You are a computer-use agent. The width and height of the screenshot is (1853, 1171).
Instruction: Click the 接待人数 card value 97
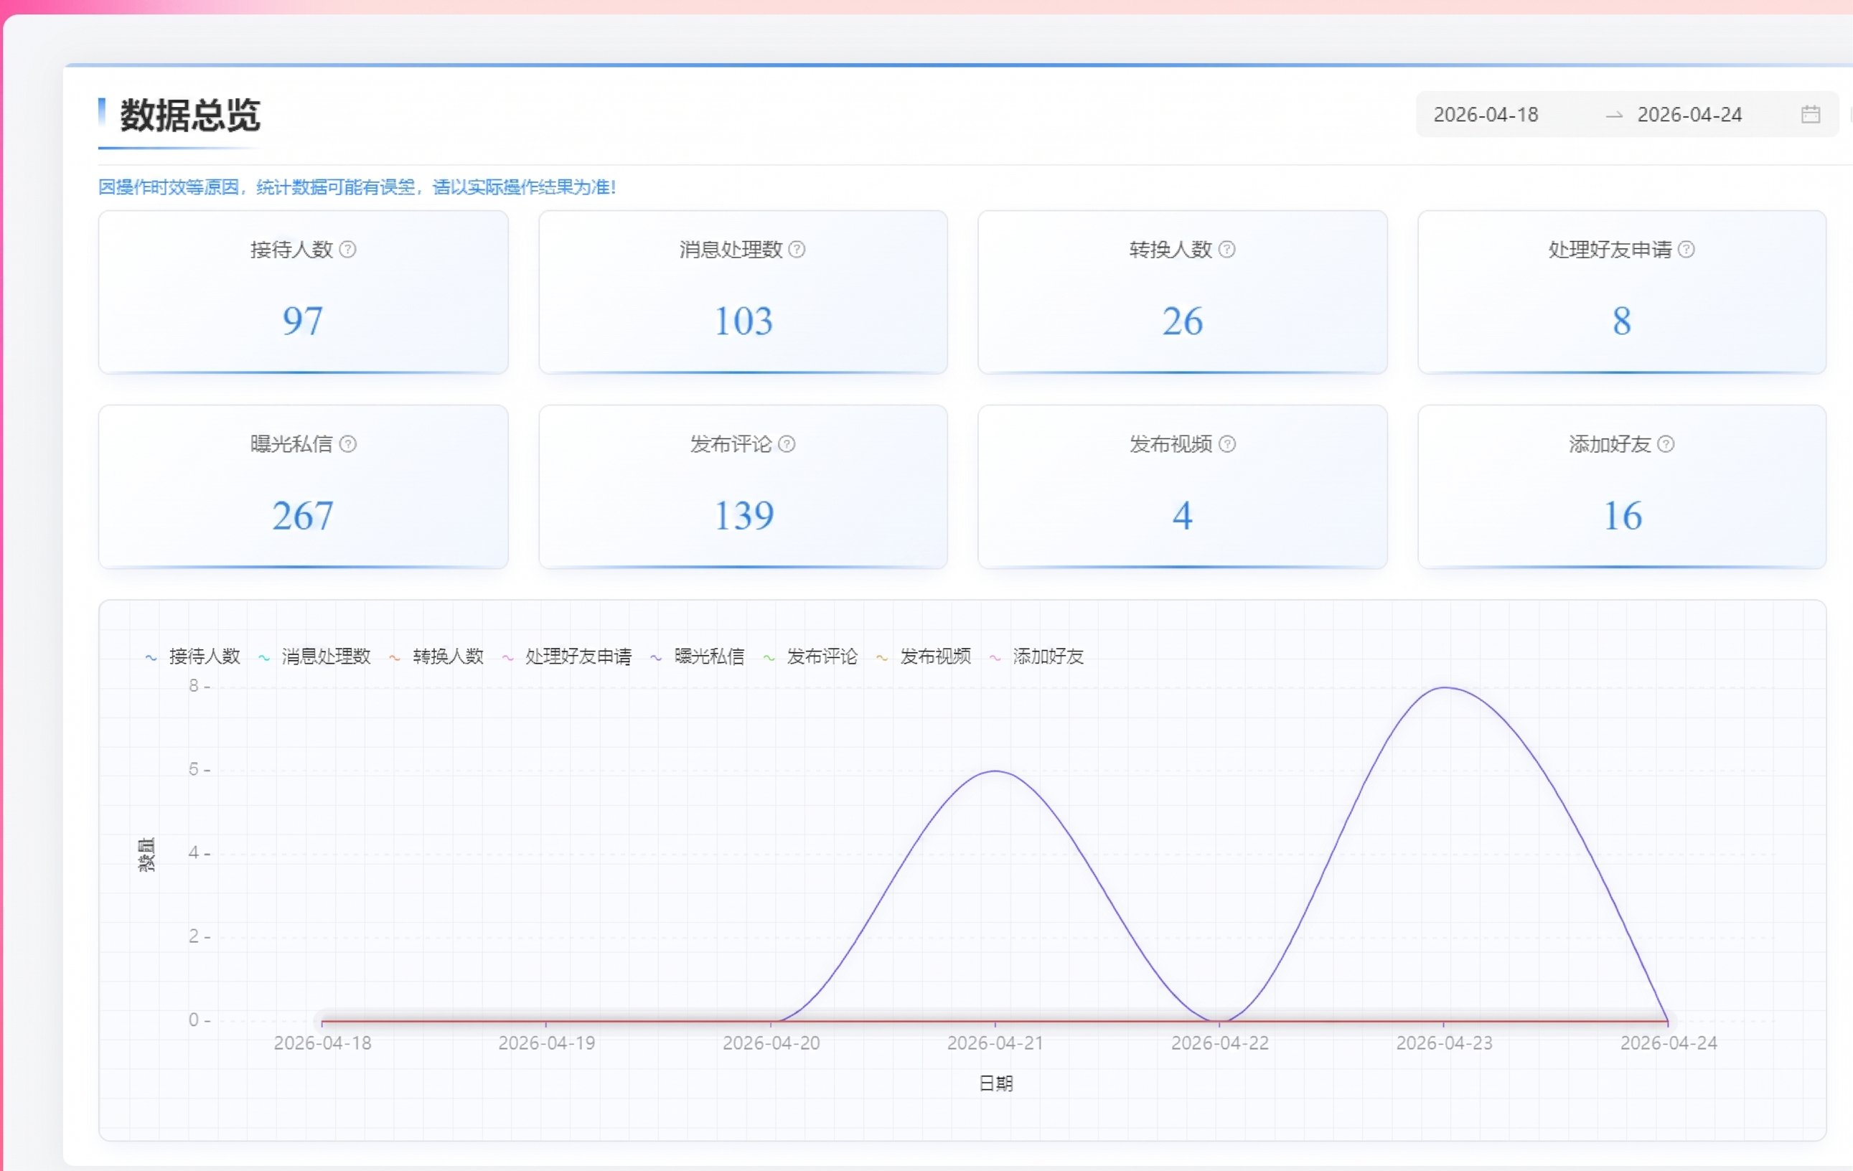coord(302,321)
